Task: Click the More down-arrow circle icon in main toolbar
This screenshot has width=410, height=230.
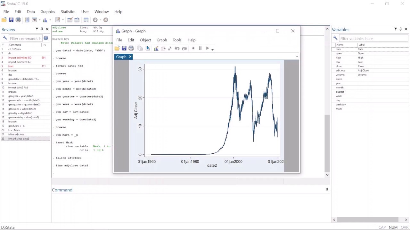Action: tap(95, 20)
